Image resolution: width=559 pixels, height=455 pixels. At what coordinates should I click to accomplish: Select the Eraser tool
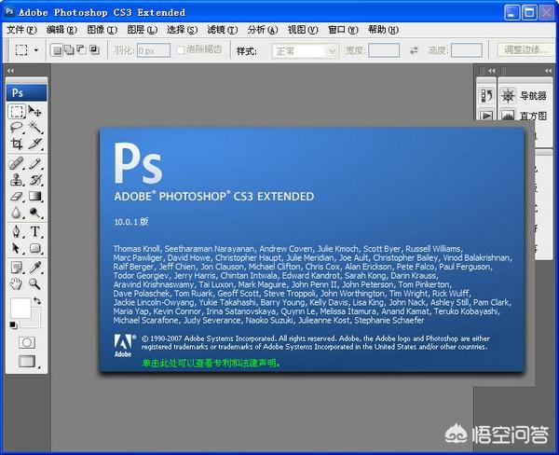[x=17, y=196]
